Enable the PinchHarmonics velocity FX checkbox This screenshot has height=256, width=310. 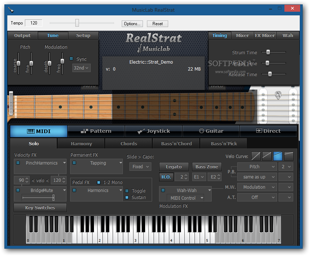click(18, 163)
